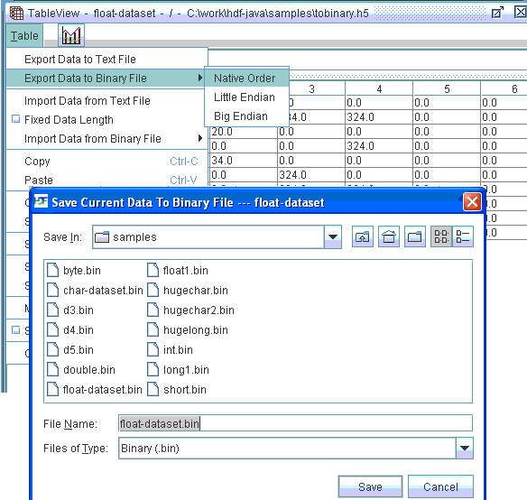Click the Home folder icon
The height and width of the screenshot is (500, 527).
click(x=389, y=236)
